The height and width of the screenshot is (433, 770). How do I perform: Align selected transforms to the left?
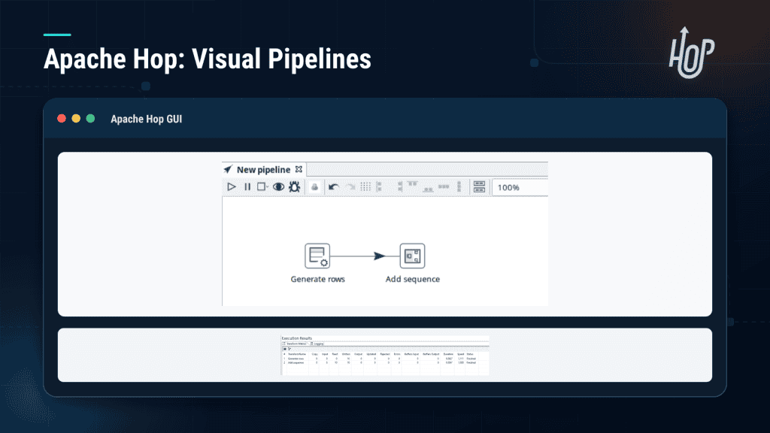pyautogui.click(x=379, y=187)
